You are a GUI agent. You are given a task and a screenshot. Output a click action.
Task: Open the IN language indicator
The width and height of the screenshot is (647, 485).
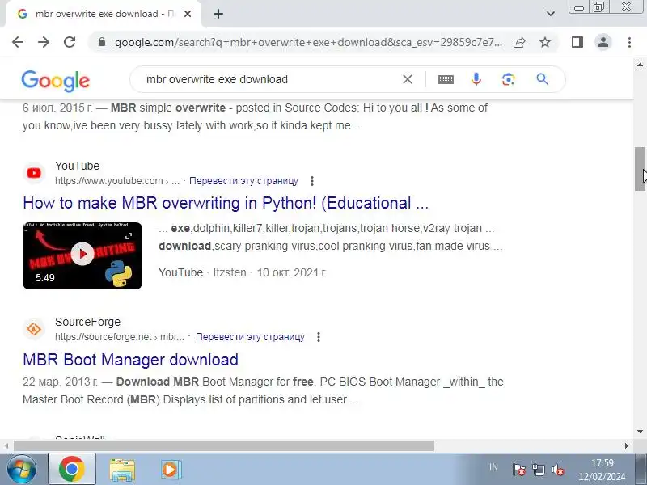coord(493,467)
